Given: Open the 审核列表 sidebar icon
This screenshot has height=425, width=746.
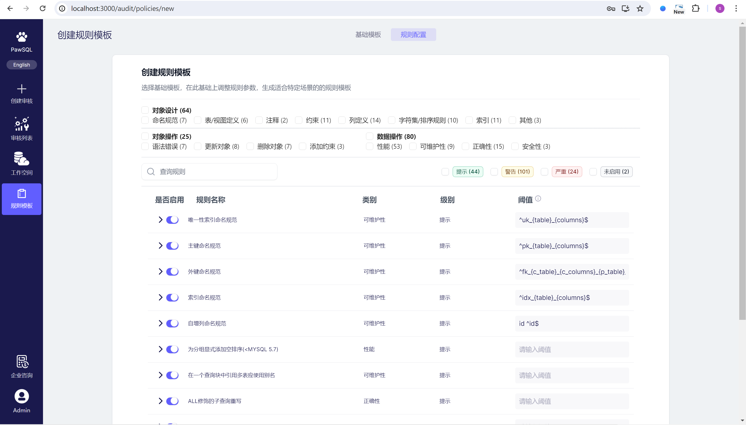Looking at the screenshot, I should click(x=21, y=124).
